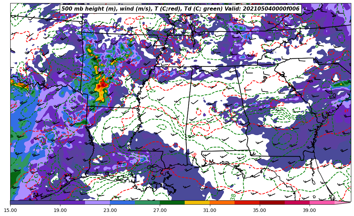354x216 pixels.
Task: Click the red contour label -14
Action: [x=254, y=54]
